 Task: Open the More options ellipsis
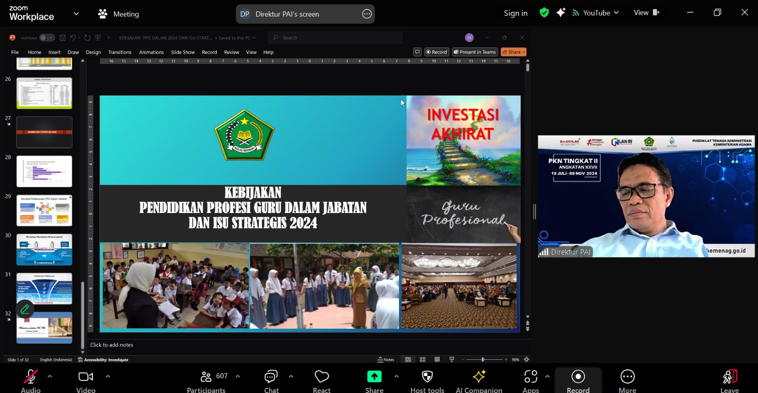(x=627, y=377)
